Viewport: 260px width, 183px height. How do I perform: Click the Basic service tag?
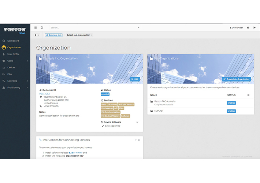[104, 104]
